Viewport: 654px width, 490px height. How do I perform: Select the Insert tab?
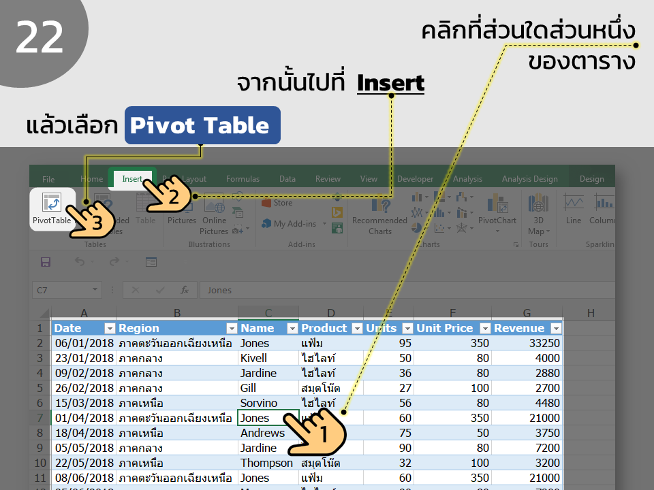tap(132, 179)
